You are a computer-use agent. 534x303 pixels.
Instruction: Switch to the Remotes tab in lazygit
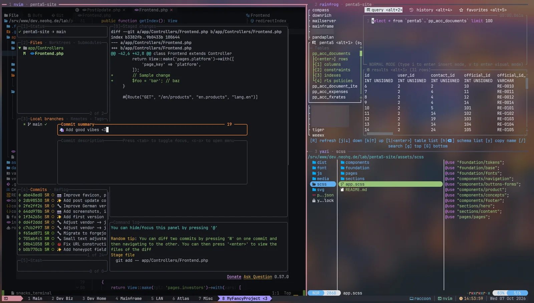pos(79,119)
